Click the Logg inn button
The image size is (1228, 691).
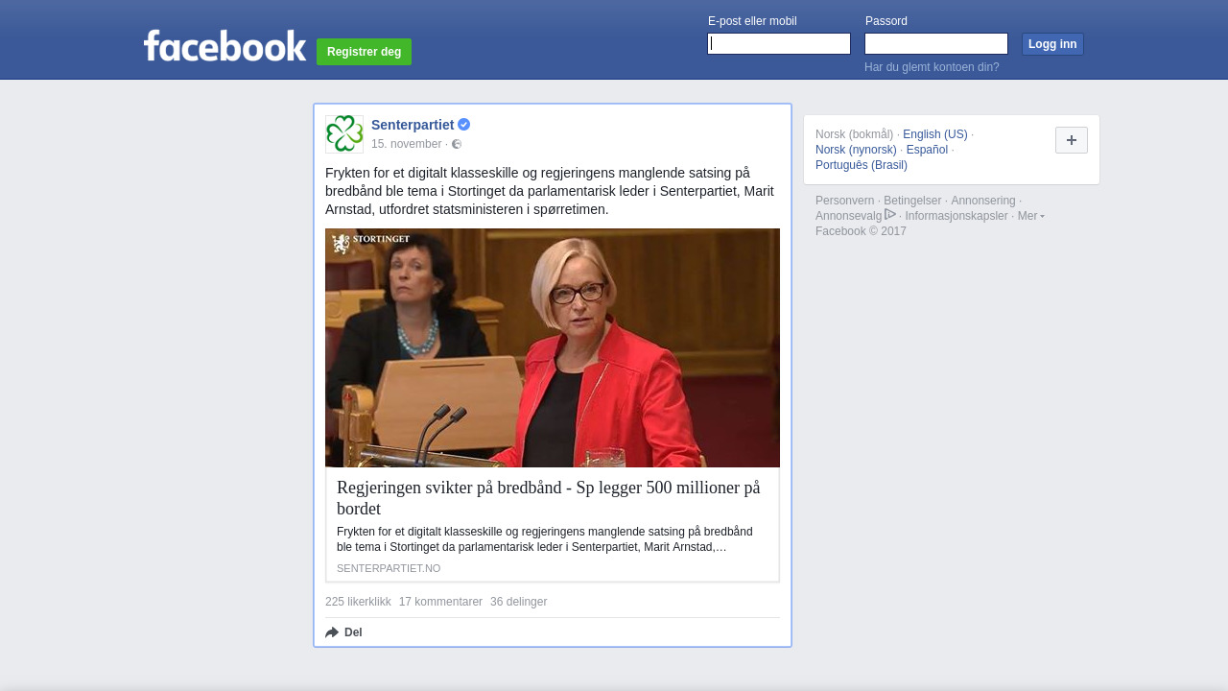pyautogui.click(x=1052, y=44)
